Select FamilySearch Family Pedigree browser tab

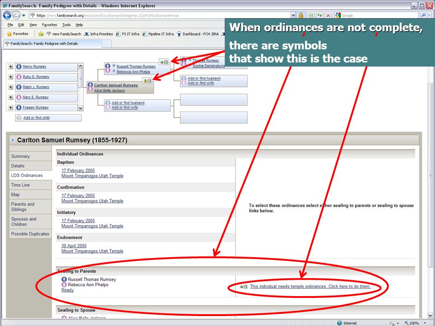[x=53, y=43]
